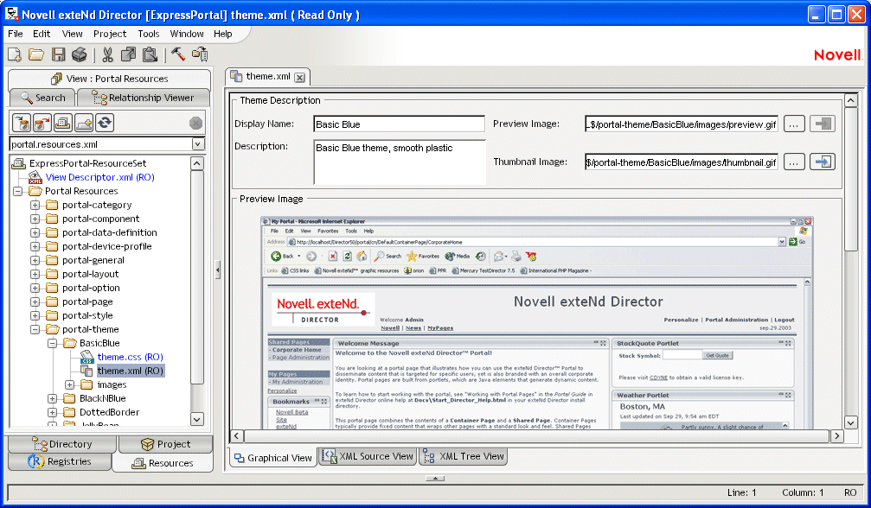The height and width of the screenshot is (508, 871).
Task: Click the Save floppy disk icon
Action: 58,54
